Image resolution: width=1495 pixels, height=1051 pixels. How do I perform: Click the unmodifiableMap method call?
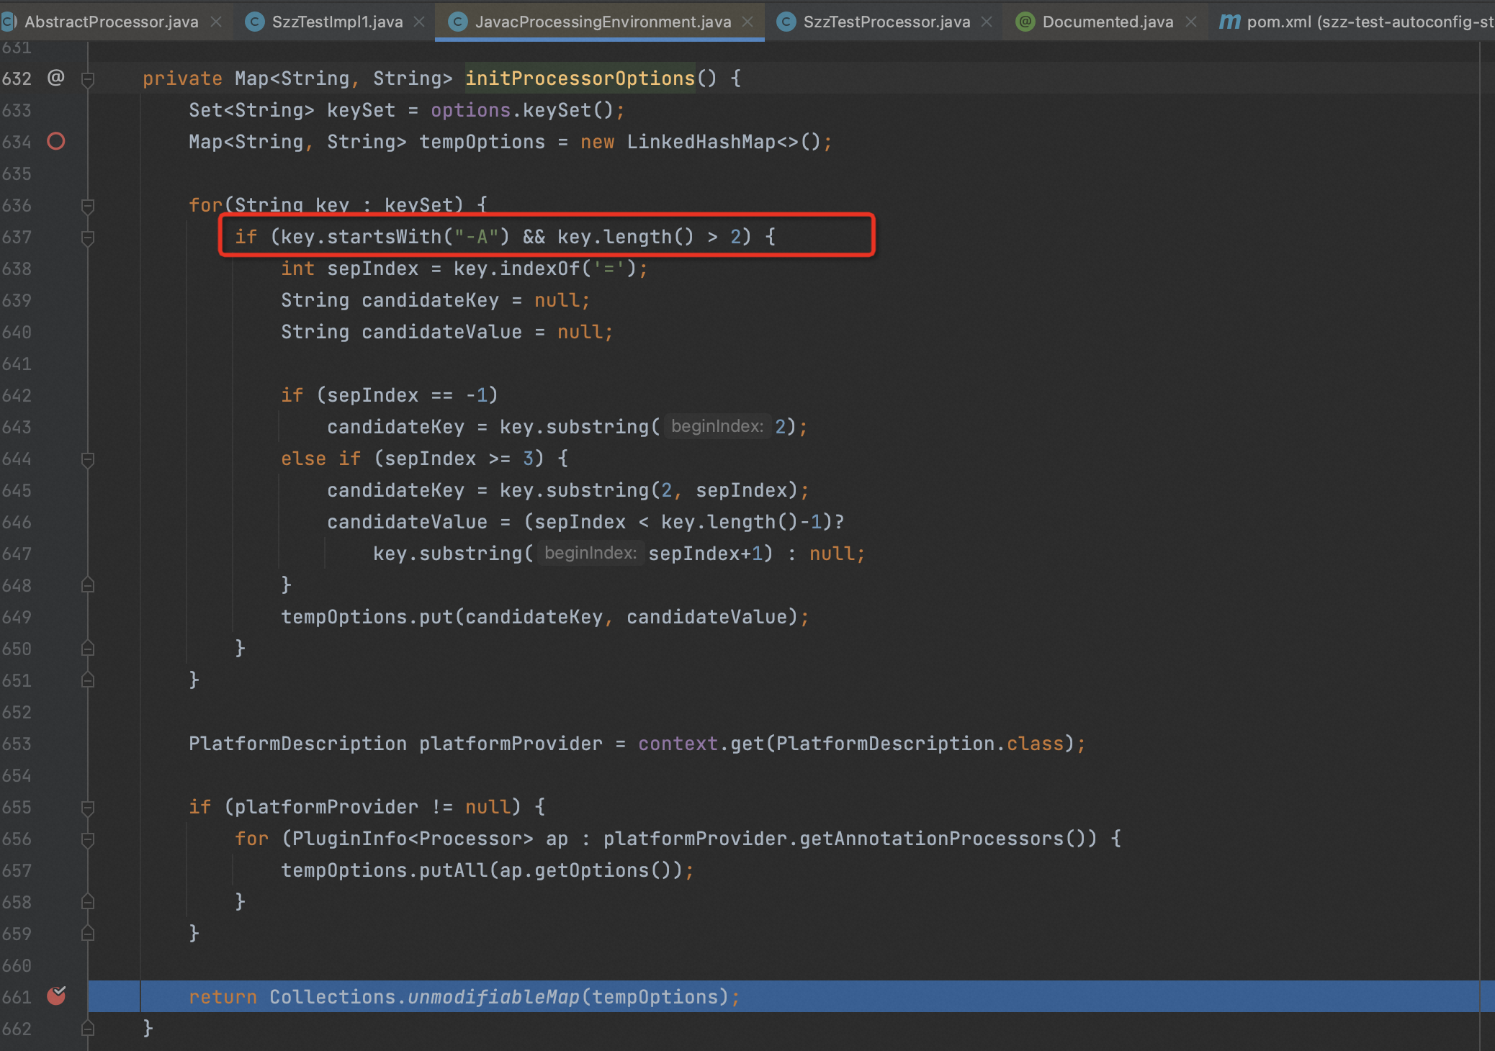pos(493,996)
